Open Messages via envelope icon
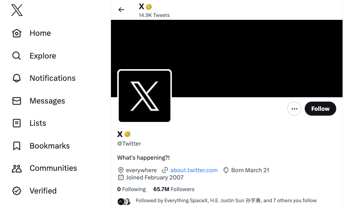This screenshot has height=209, width=343. coord(17,101)
